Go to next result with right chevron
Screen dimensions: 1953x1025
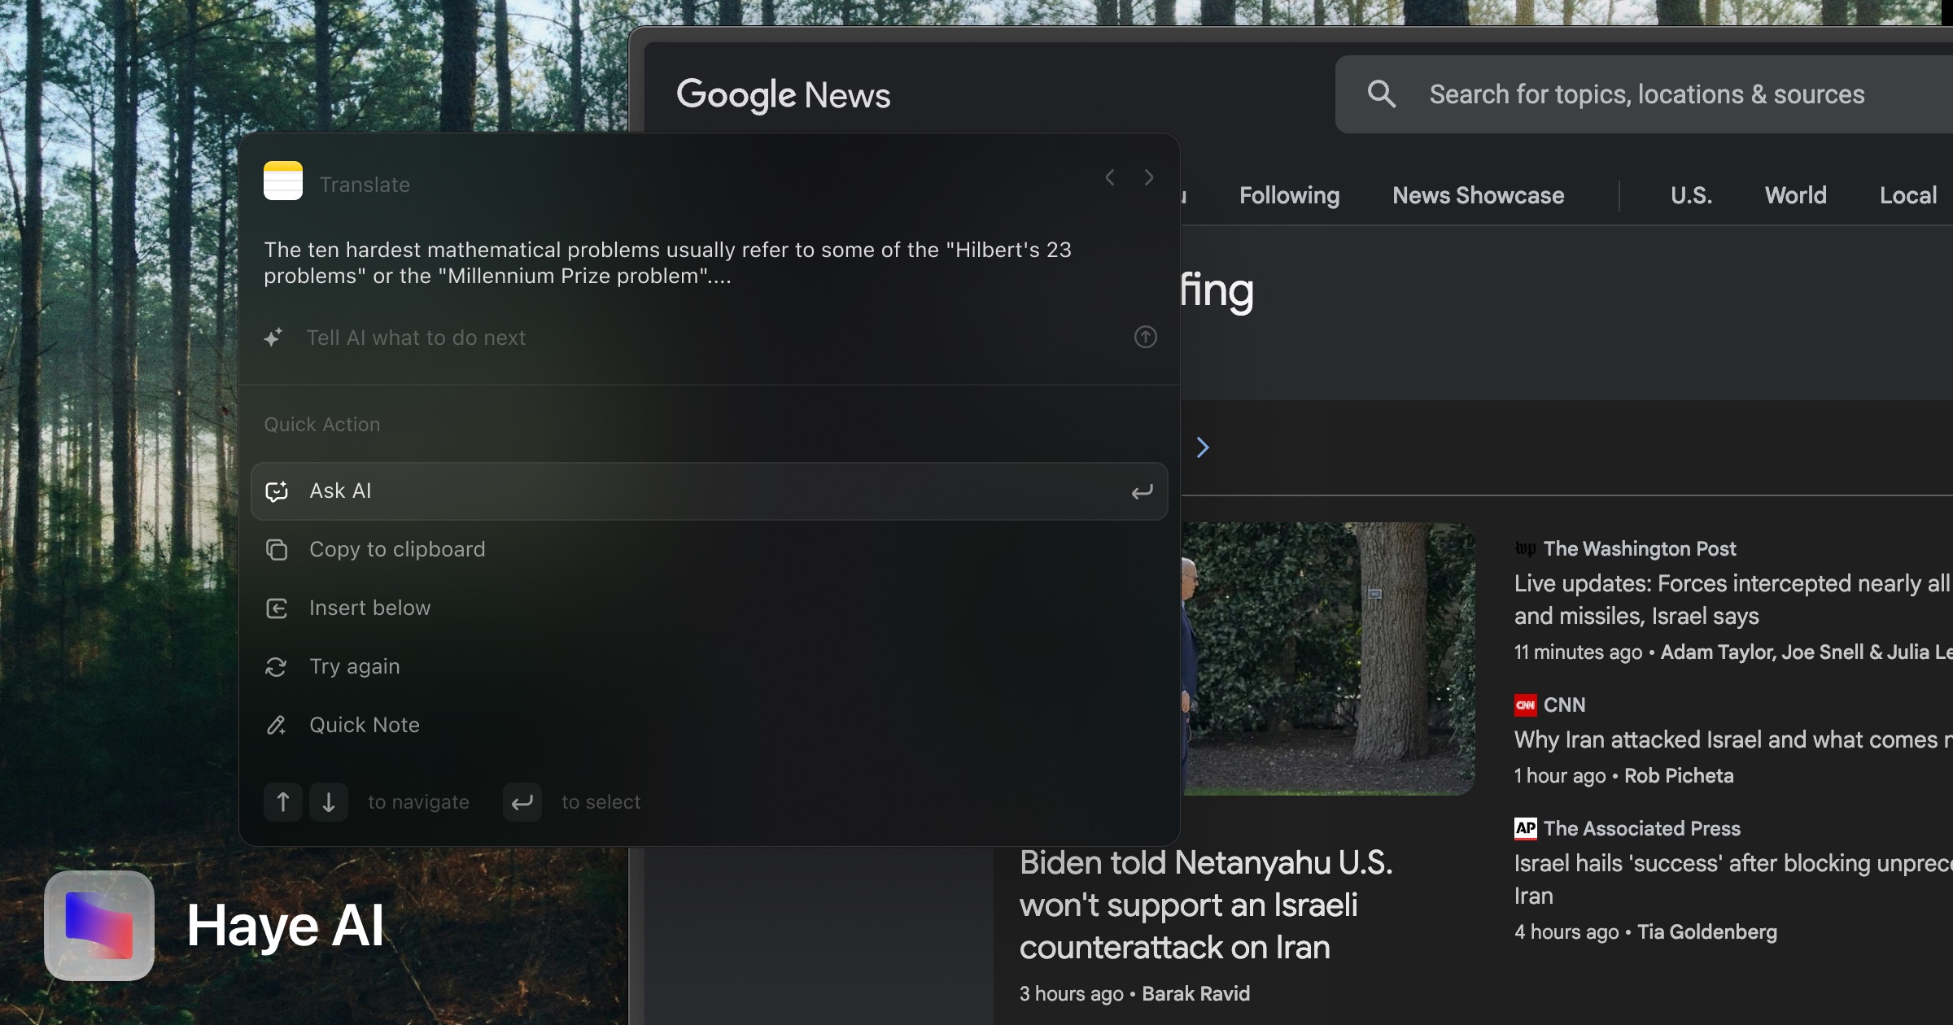(1149, 177)
